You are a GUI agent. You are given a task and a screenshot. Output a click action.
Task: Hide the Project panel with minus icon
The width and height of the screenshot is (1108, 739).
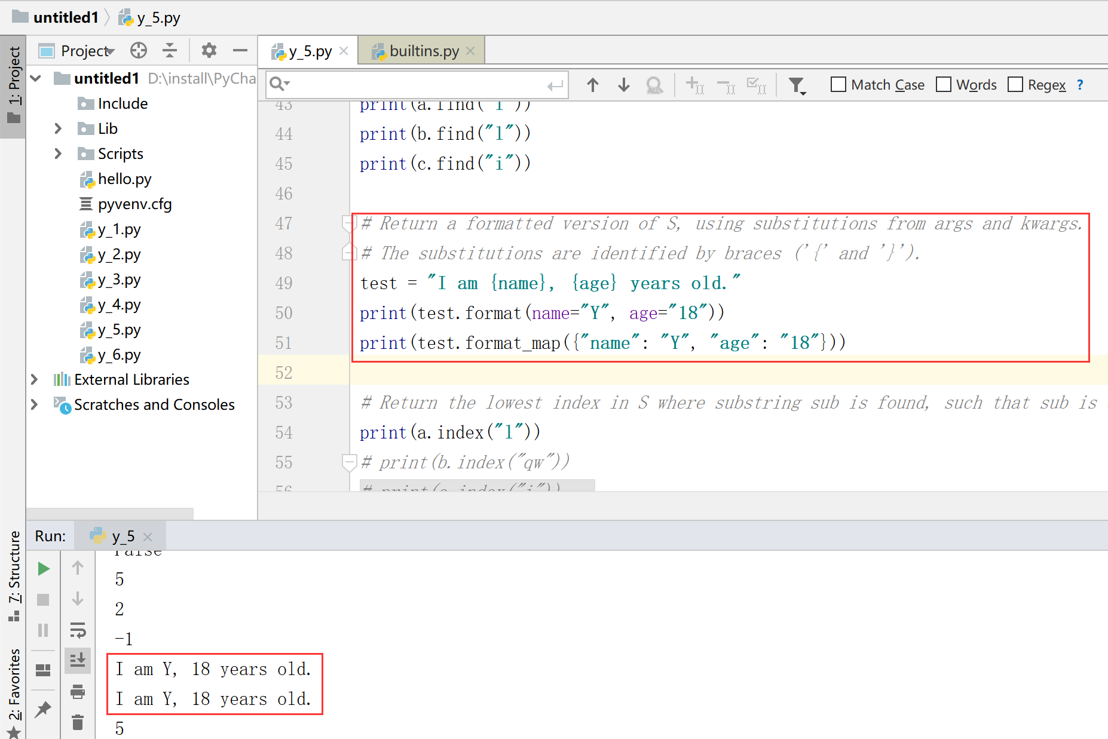(x=240, y=51)
